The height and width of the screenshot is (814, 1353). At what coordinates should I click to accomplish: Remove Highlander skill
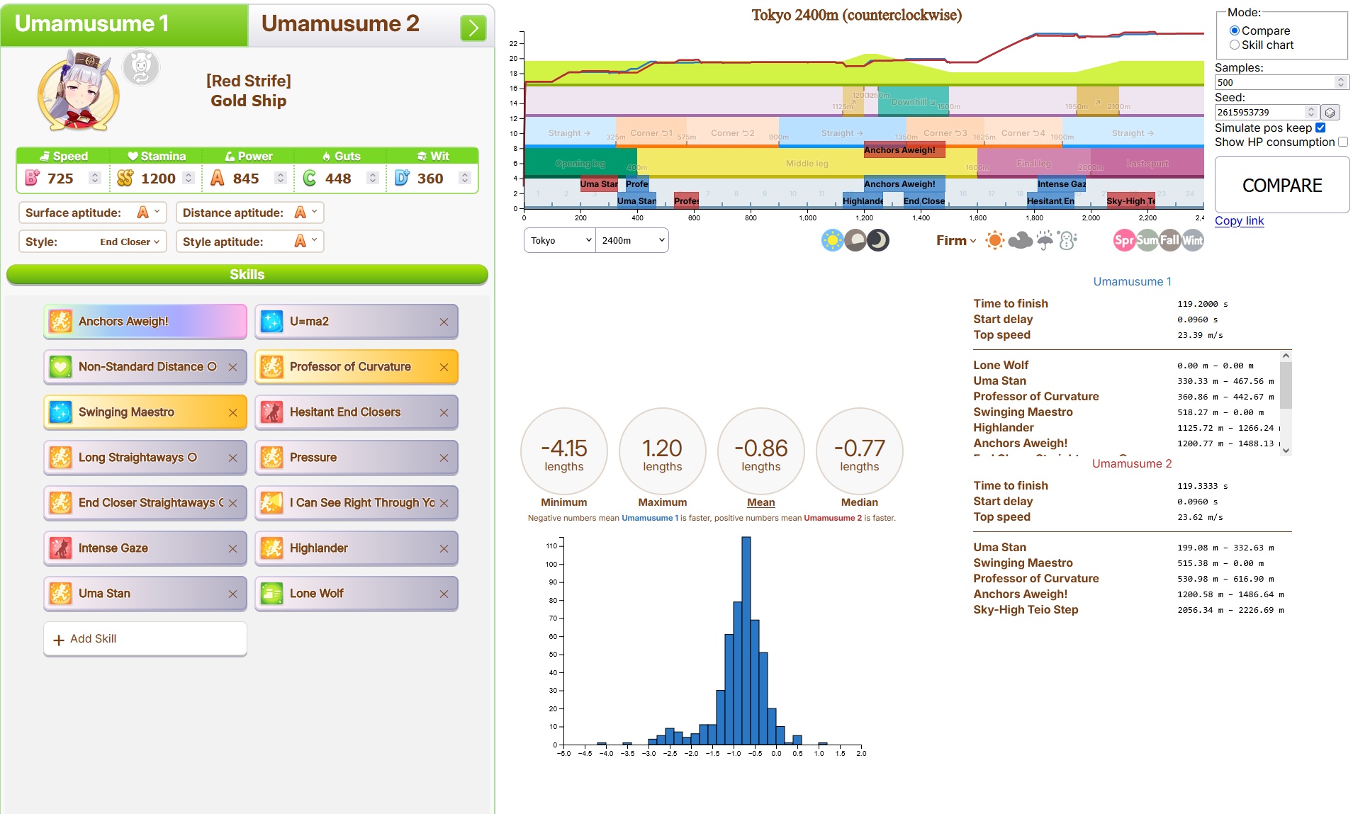point(444,548)
